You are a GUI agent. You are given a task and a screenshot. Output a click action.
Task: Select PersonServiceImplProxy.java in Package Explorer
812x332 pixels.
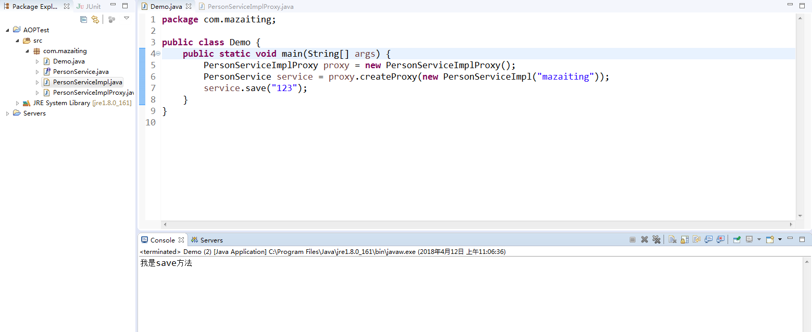(x=93, y=93)
